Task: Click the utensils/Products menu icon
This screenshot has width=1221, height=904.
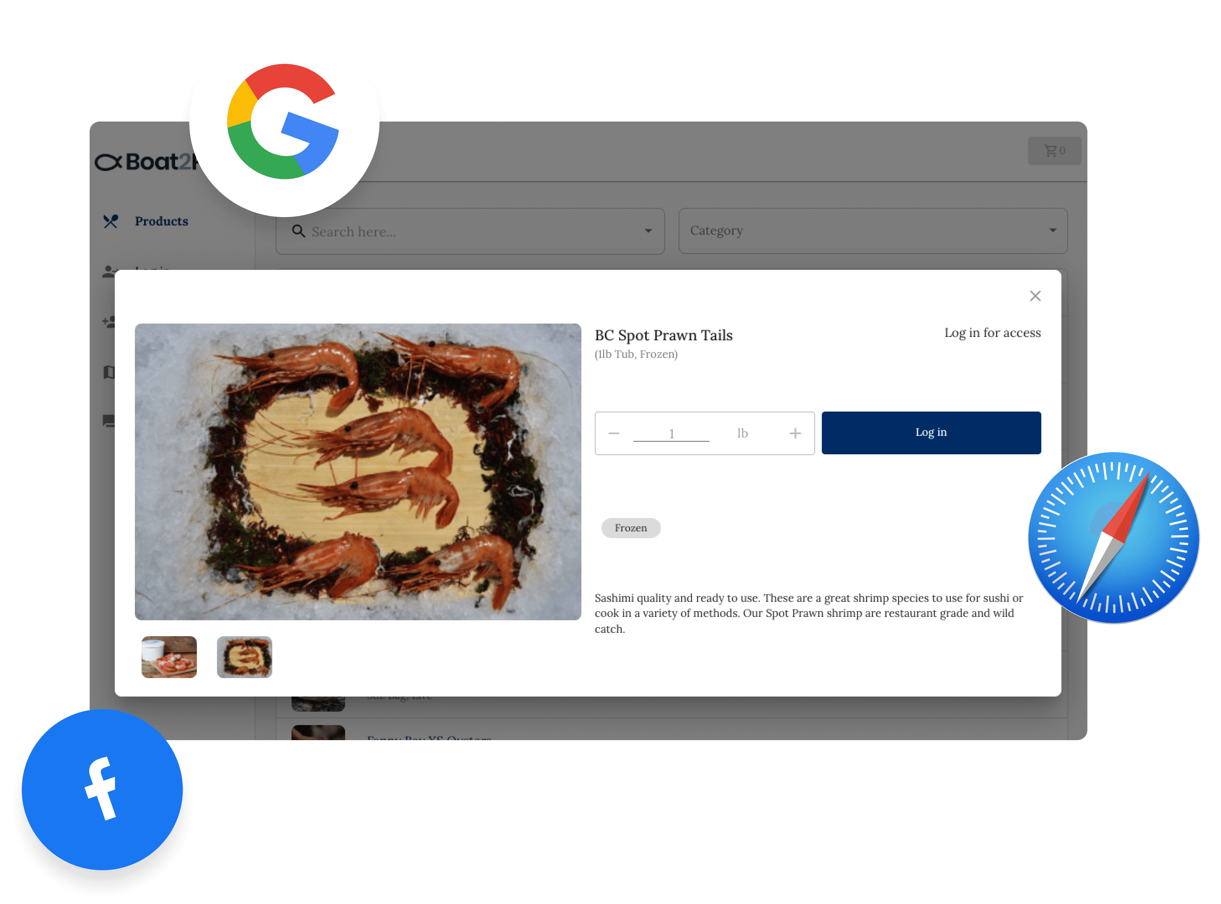Action: tap(111, 221)
